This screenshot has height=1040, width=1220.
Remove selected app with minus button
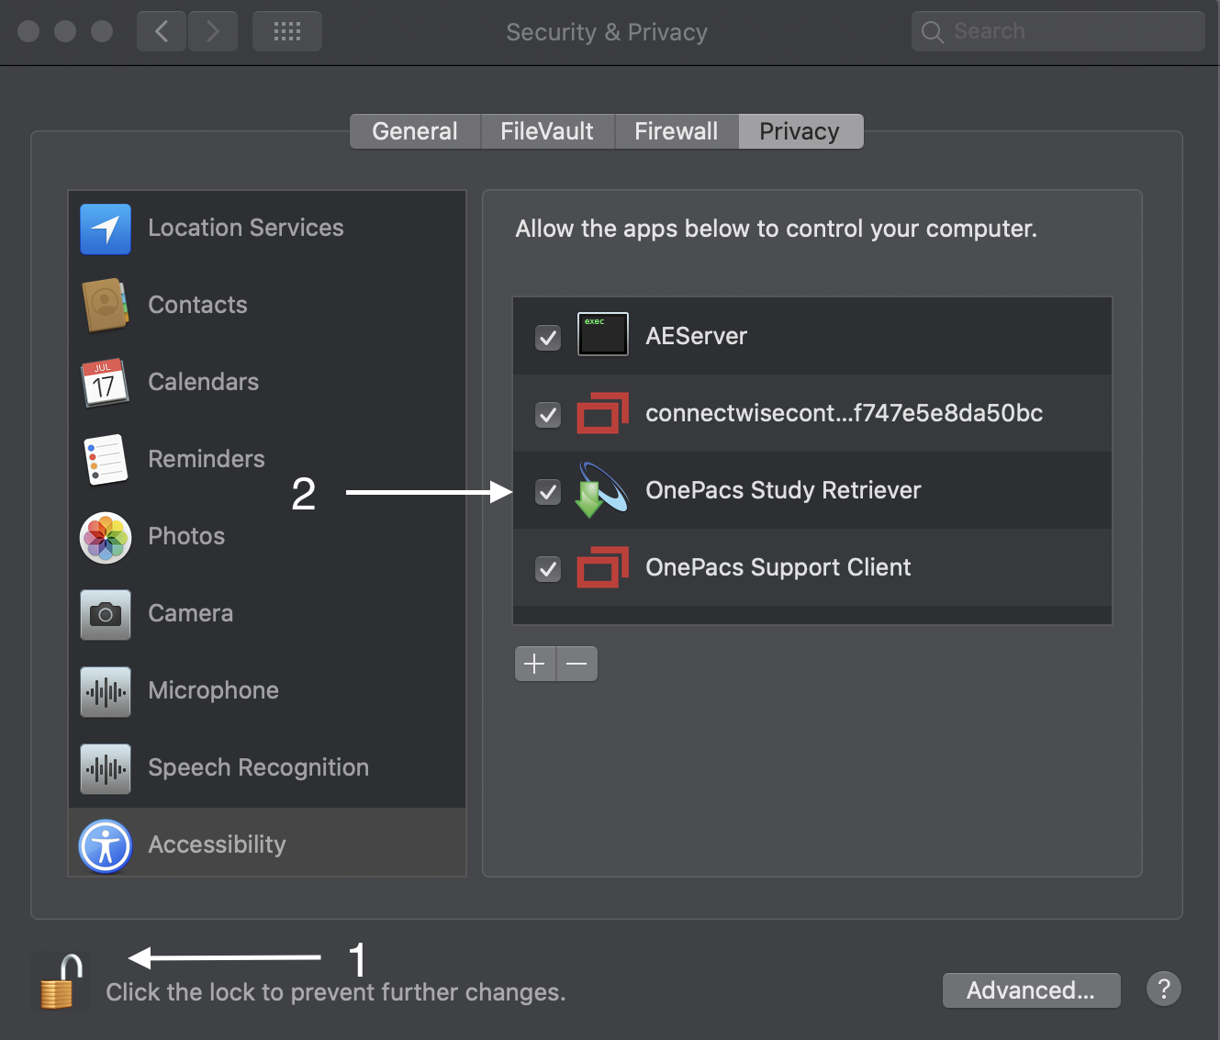[x=576, y=664]
